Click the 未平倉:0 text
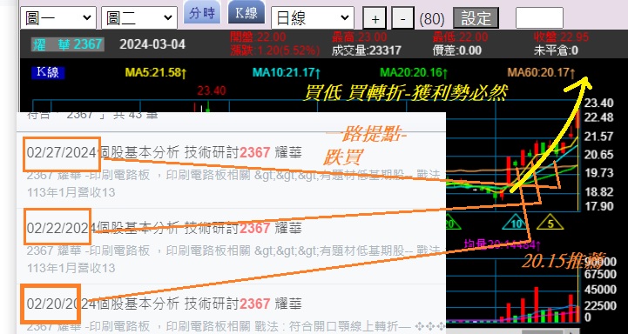The image size is (628, 334). (556, 50)
